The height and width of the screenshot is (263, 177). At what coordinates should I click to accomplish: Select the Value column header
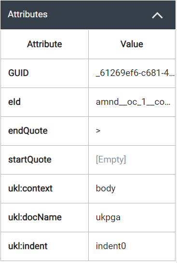tap(132, 44)
